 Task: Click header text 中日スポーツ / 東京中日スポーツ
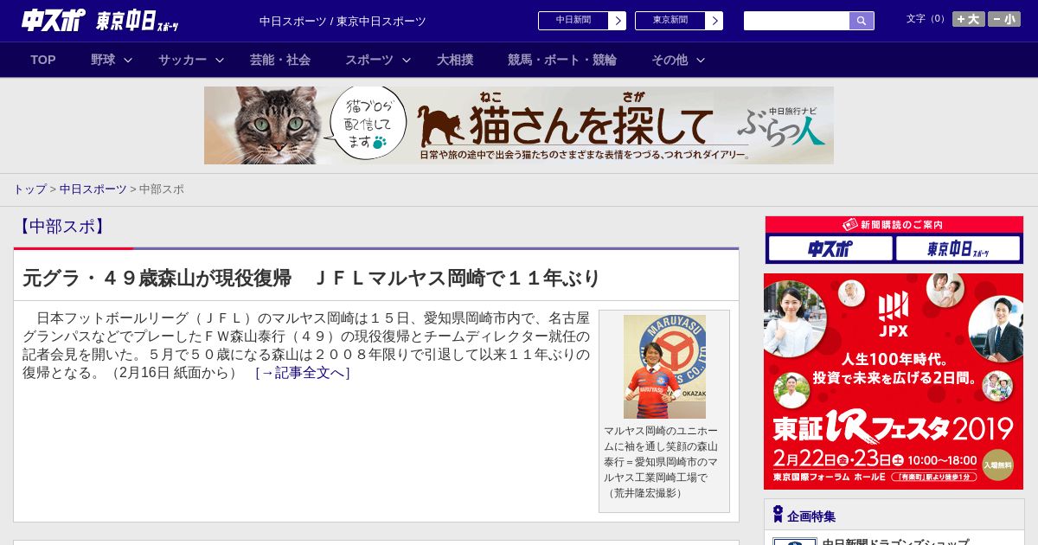point(343,22)
